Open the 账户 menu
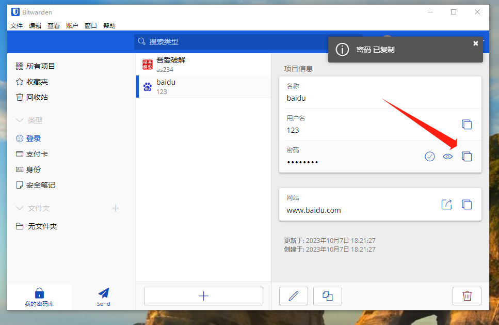 pyautogui.click(x=72, y=25)
